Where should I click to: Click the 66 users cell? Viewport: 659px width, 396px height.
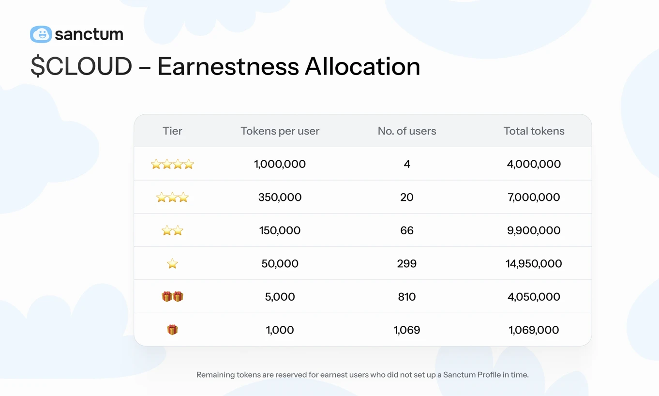pos(407,230)
